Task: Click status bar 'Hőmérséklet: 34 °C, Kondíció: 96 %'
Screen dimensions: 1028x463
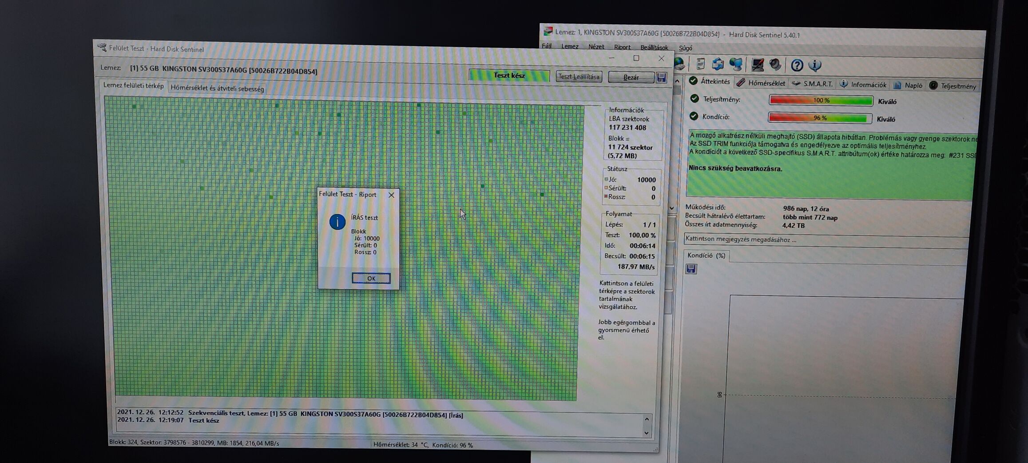Action: coord(423,445)
